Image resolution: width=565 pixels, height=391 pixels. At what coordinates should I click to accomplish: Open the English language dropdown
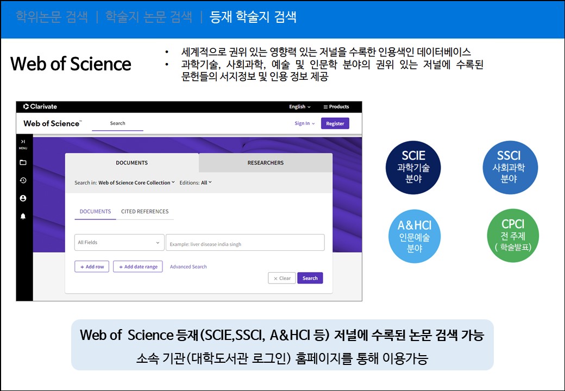(300, 106)
